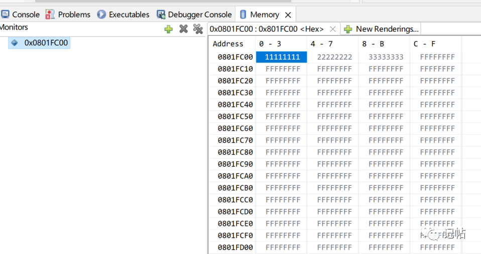Click the address 0801FCA0 row label
Screen dimensions: 481x254
235,176
